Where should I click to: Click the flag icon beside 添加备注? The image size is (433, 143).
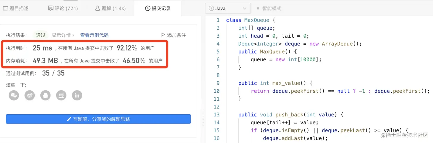click(163, 35)
